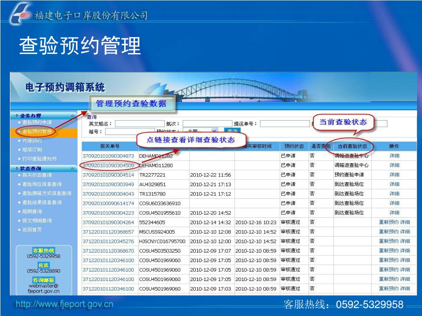Open 报关状态查询 sidebar item
Screen dimensions: 422x316
37,175
